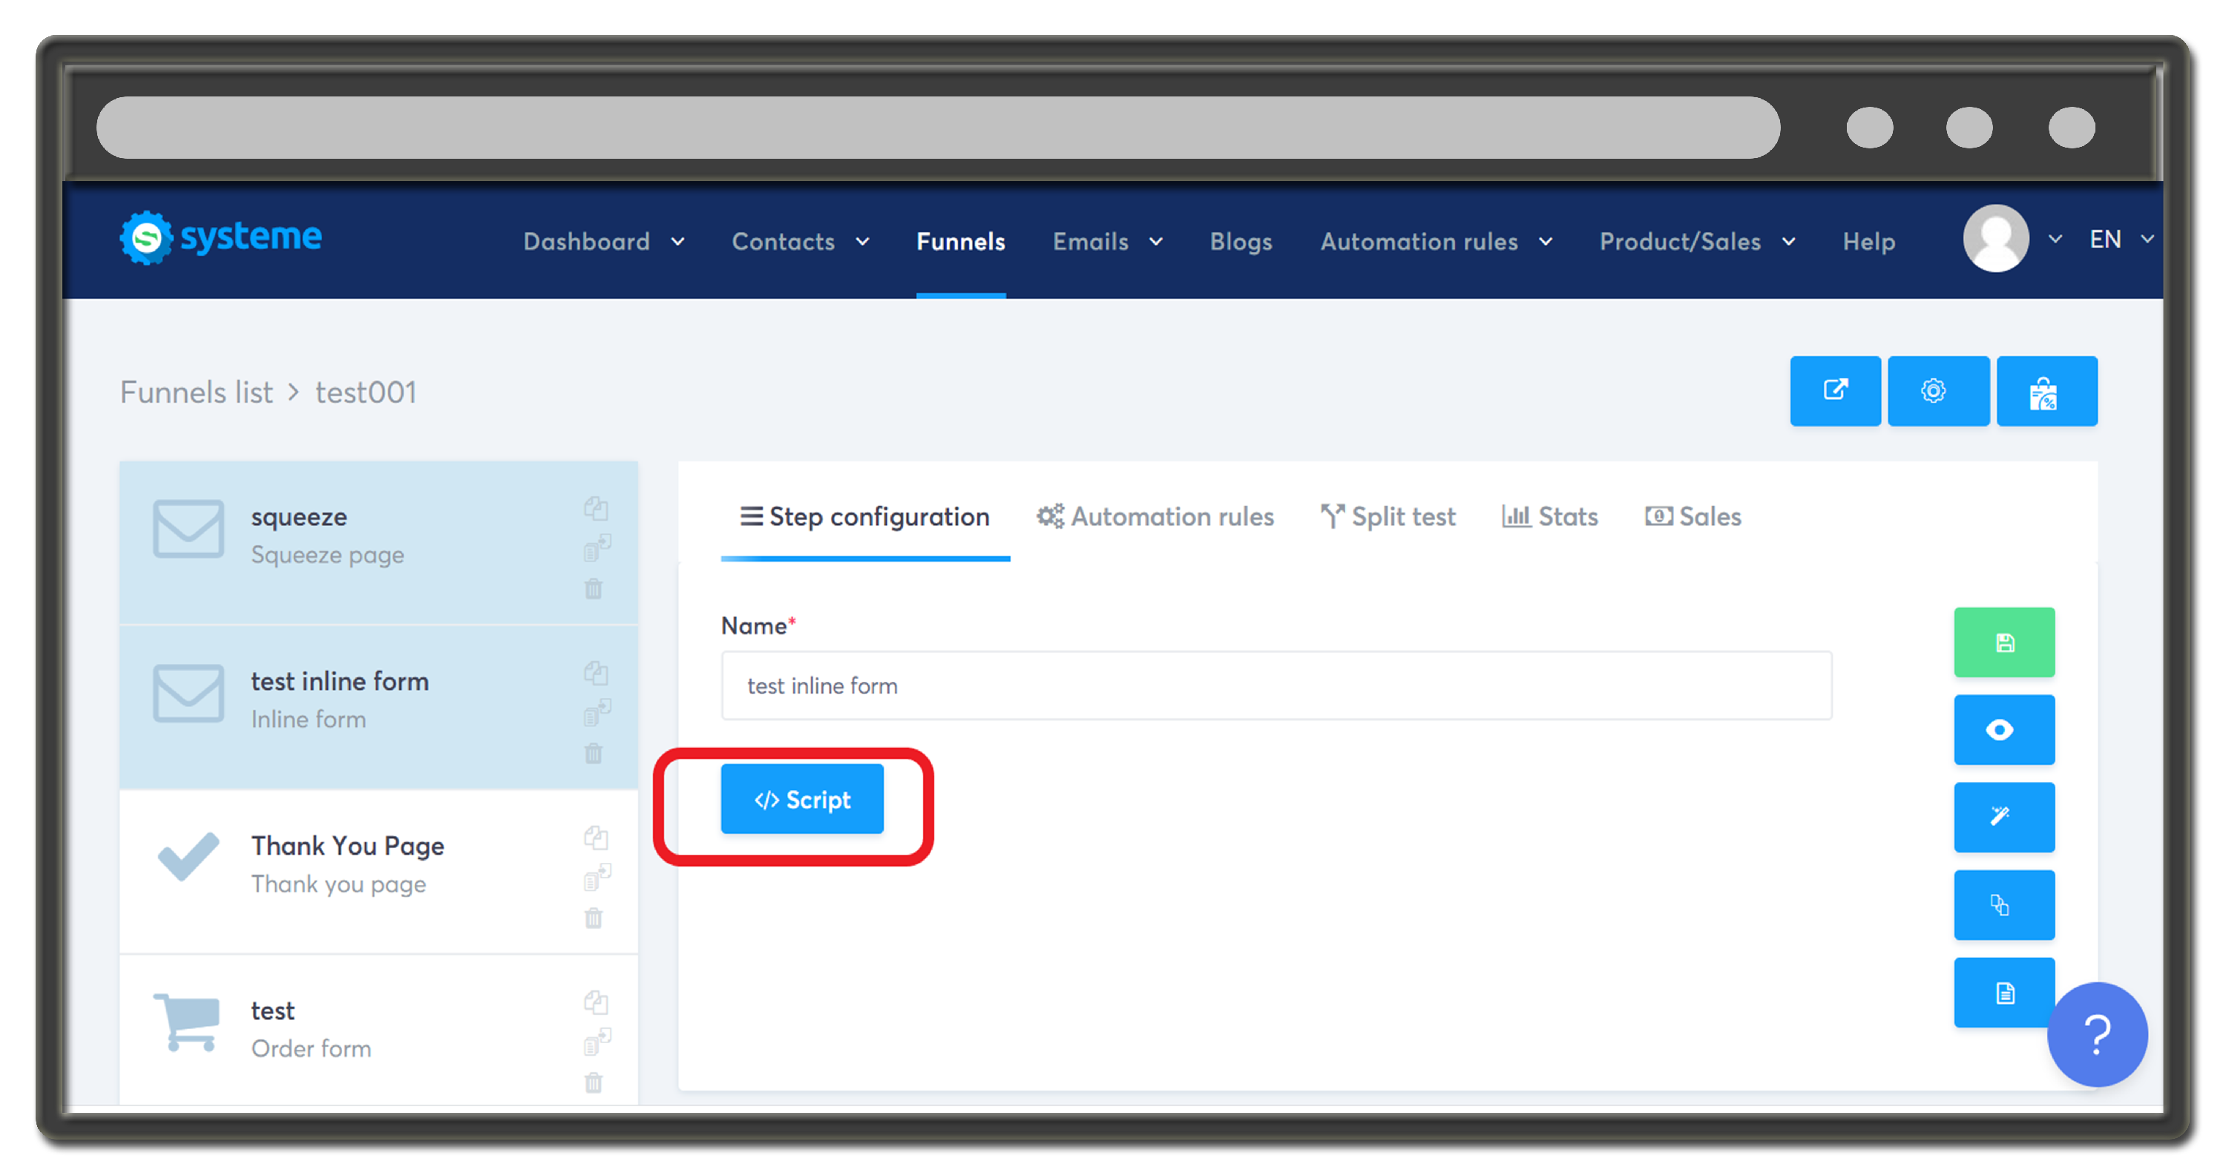This screenshot has height=1170, width=2226.
Task: Preview the page with the eye icon
Action: 2005,730
